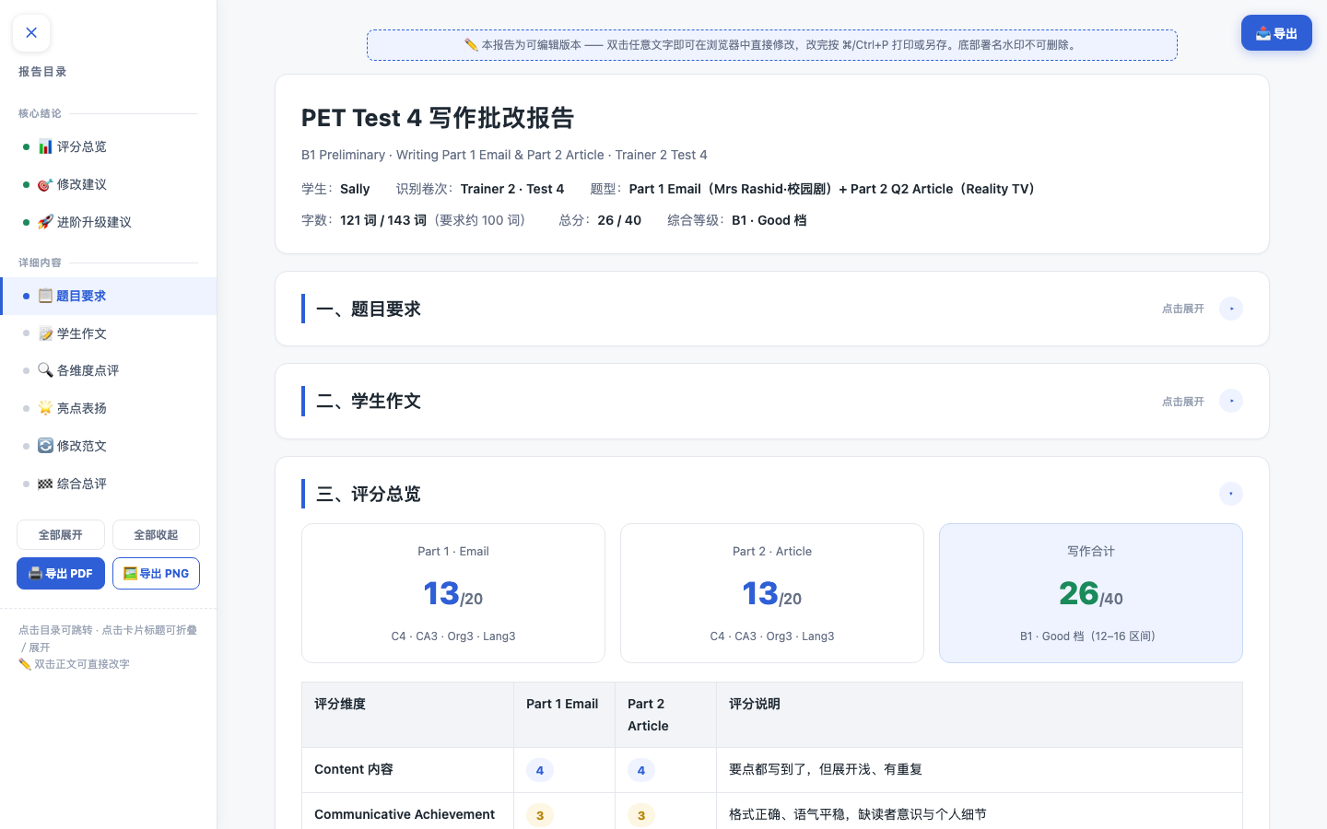The image size is (1327, 829).
Task: Click the bar chart icon beside 评分总览
Action: tap(45, 146)
